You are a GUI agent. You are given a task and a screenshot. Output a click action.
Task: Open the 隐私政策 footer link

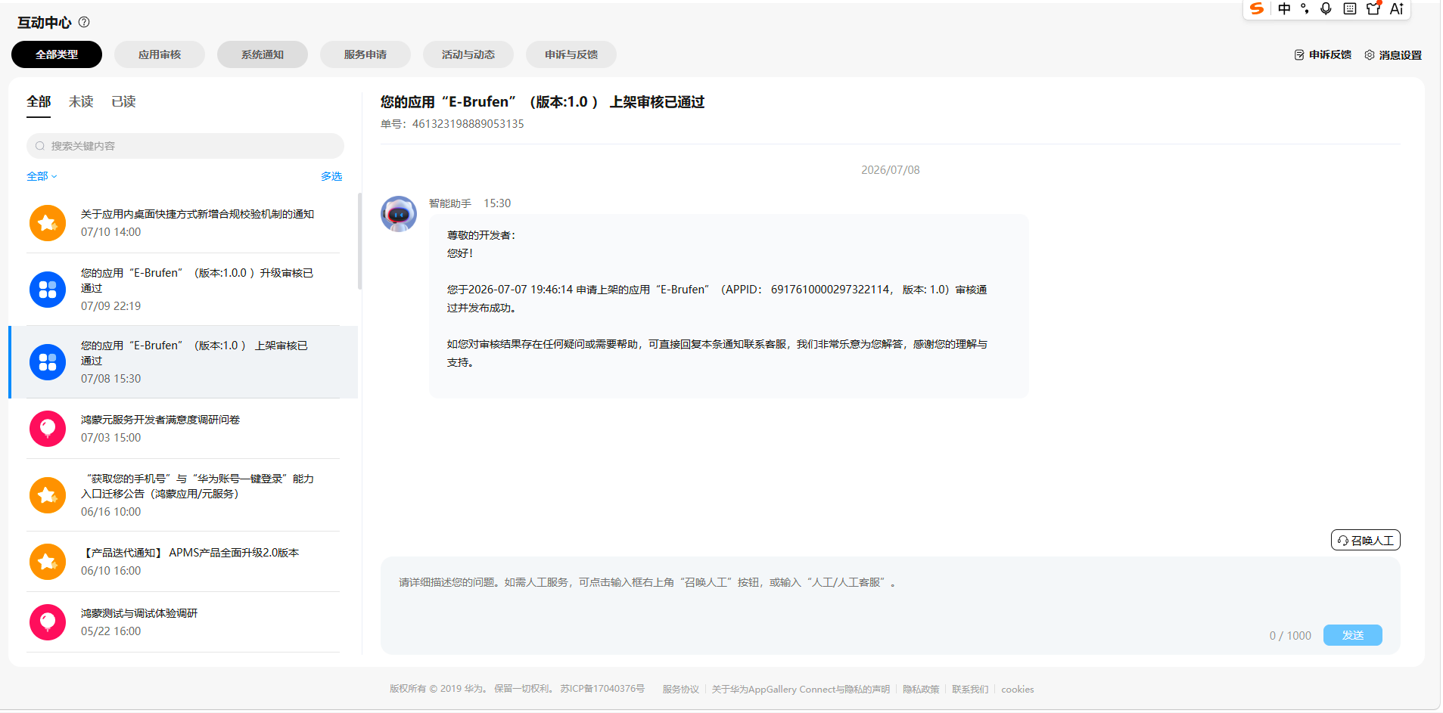(x=921, y=689)
